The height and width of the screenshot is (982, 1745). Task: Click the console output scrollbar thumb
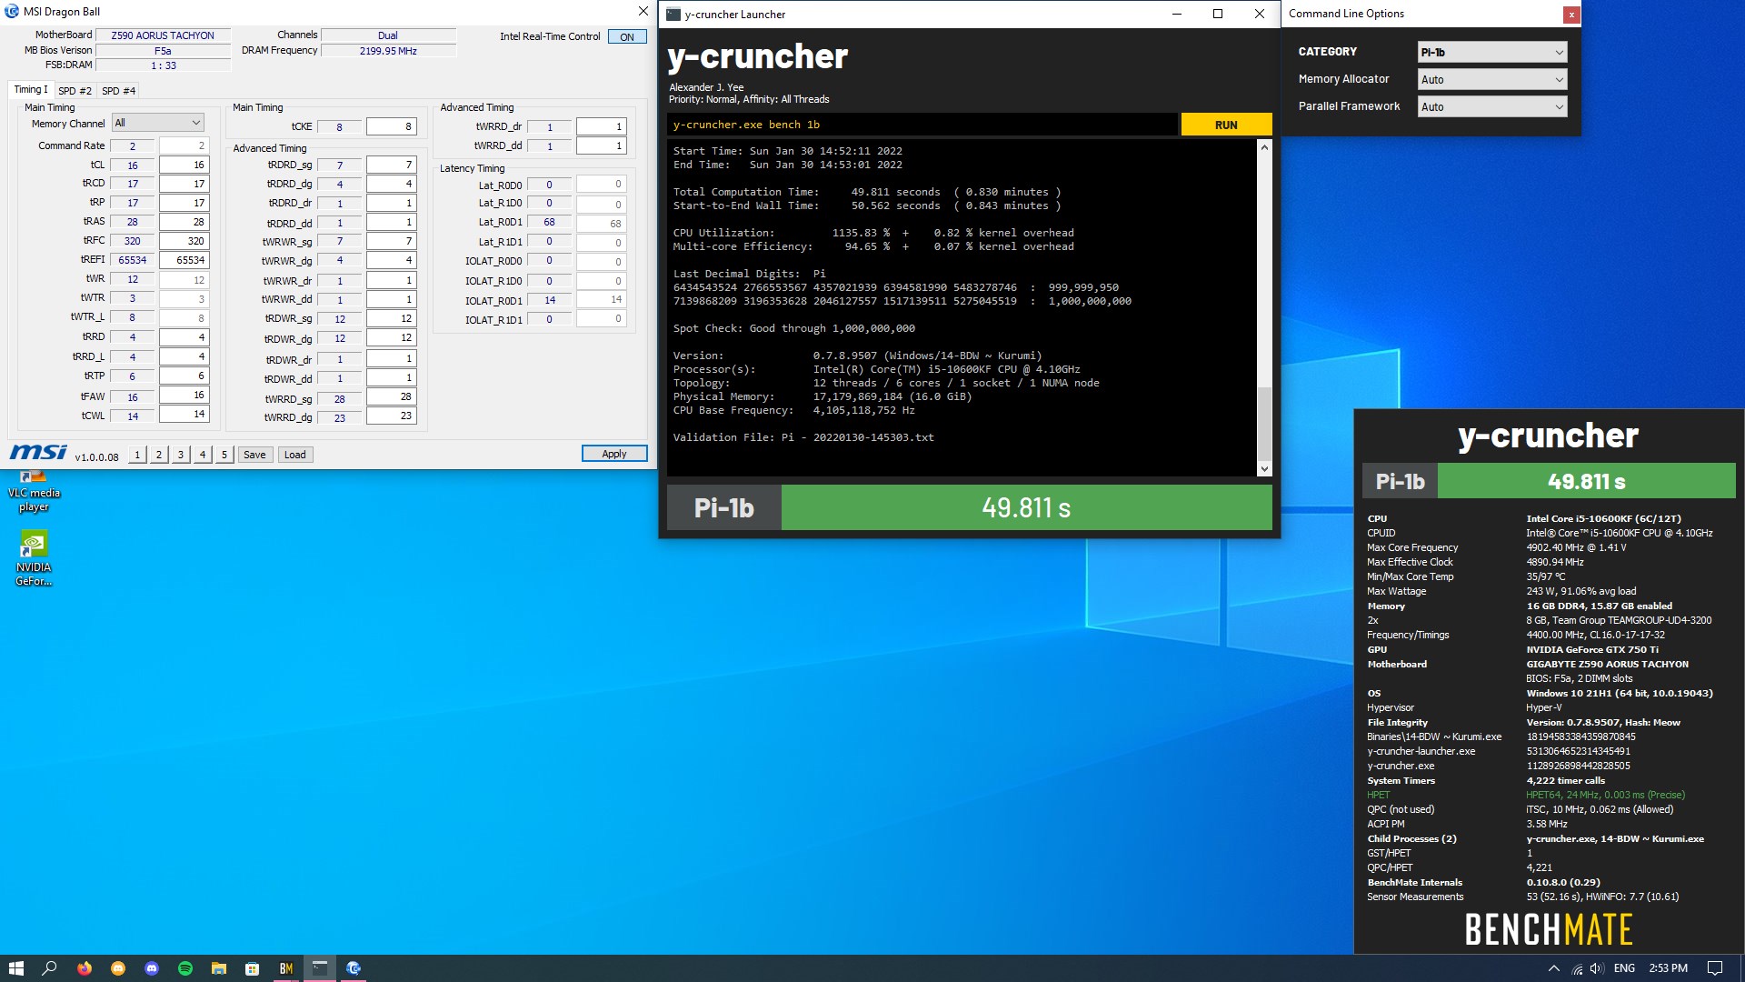1264,425
